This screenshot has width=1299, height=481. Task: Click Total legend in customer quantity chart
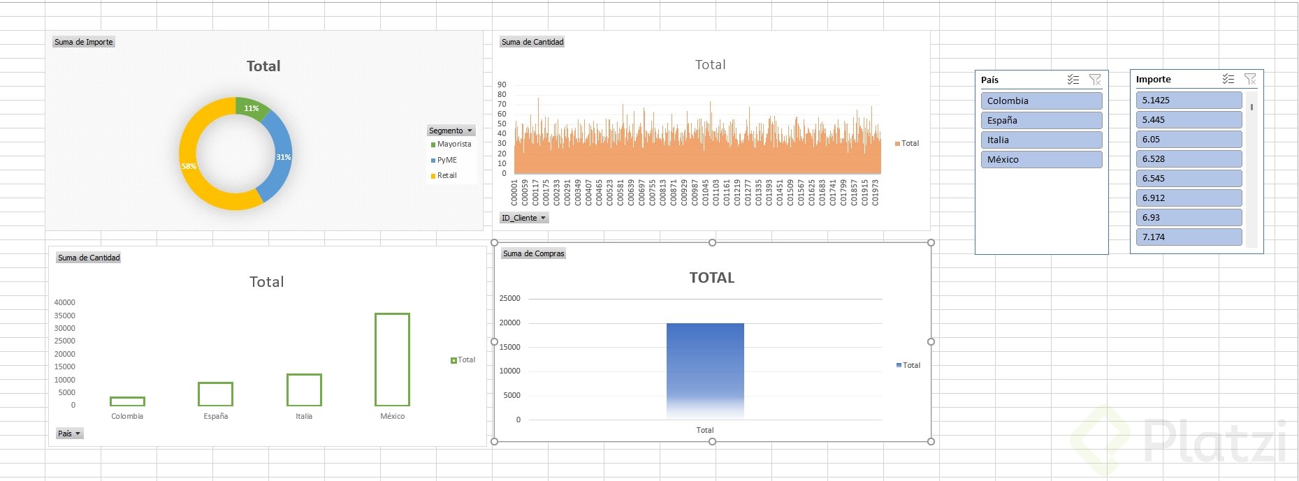pos(907,143)
